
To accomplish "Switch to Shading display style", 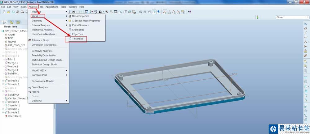I will tap(154, 12).
